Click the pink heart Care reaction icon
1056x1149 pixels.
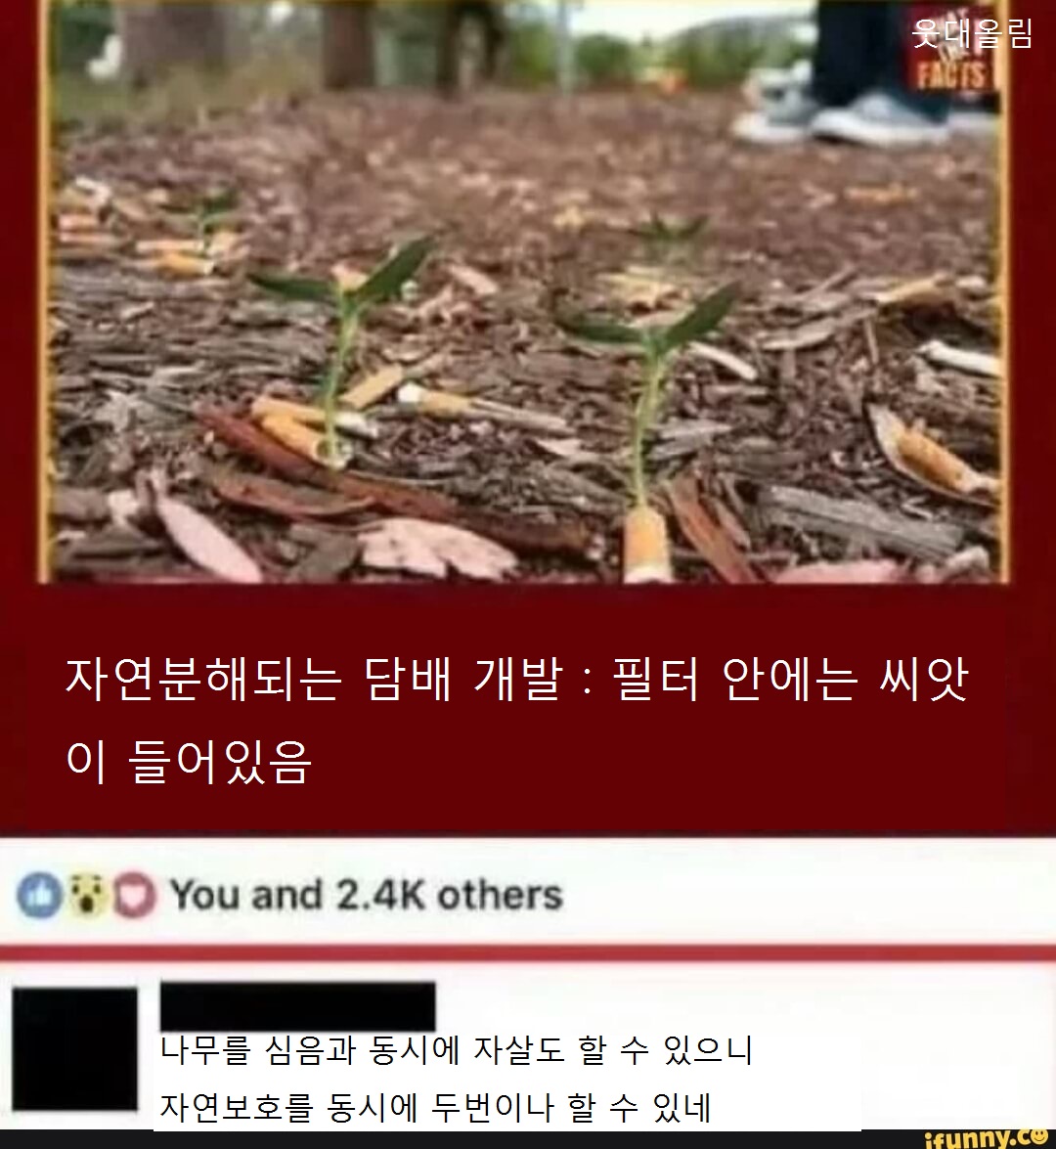coord(133,896)
